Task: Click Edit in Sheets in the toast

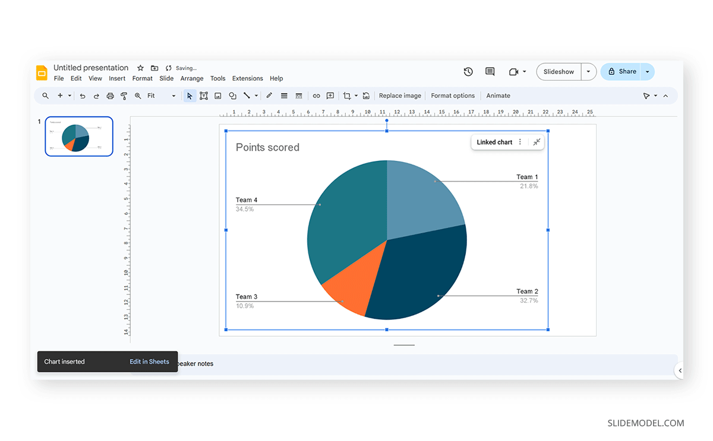Action: point(149,361)
